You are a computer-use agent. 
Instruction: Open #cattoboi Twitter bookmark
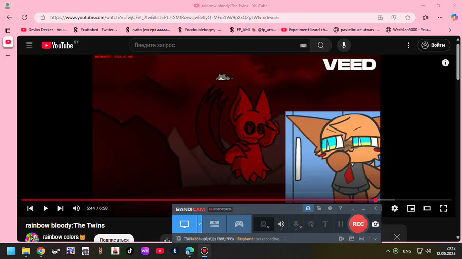pyautogui.click(x=95, y=30)
